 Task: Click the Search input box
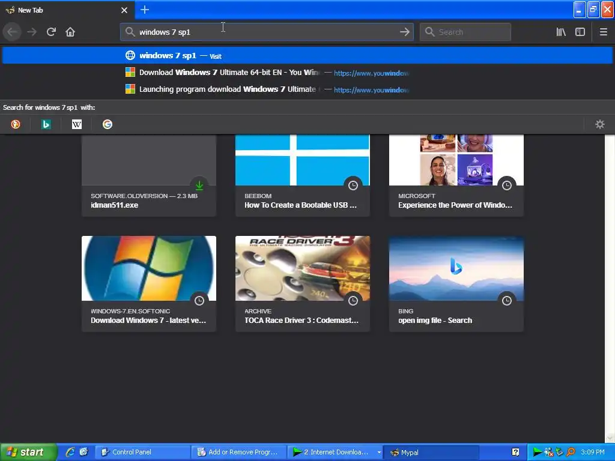coord(465,32)
